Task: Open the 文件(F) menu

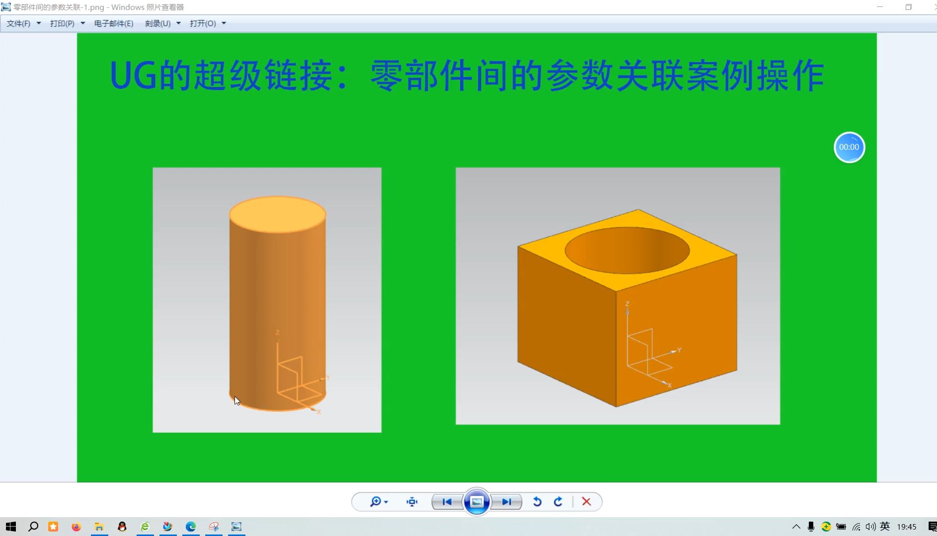Action: (18, 23)
